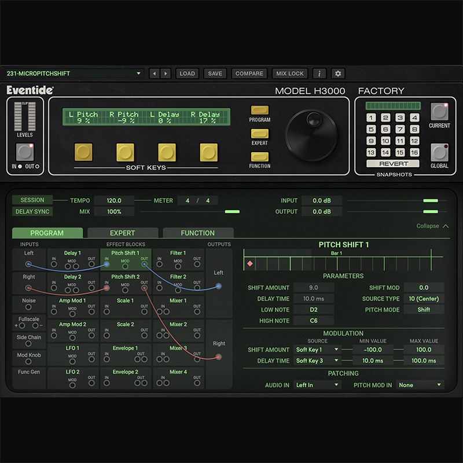Click Delay 1 OUT jack
The image size is (463, 463).
click(91, 264)
